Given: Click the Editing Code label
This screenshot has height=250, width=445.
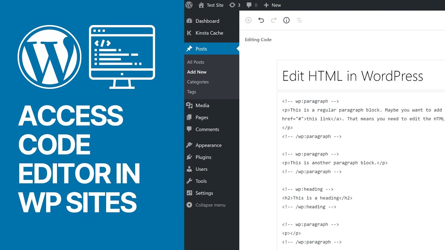Looking at the screenshot, I should click(258, 40).
